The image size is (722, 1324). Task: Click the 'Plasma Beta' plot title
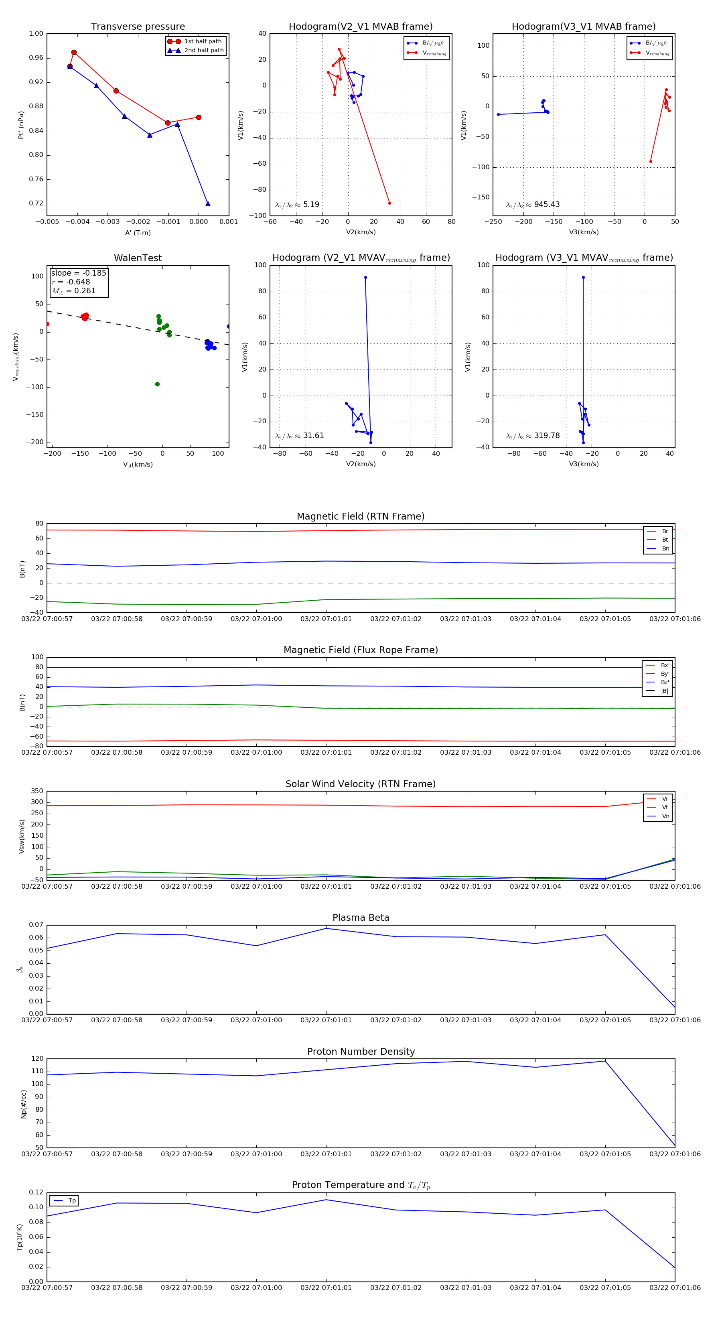pos(361,918)
